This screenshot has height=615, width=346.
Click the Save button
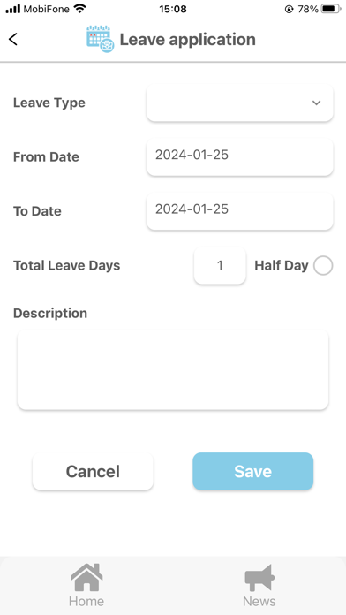252,471
